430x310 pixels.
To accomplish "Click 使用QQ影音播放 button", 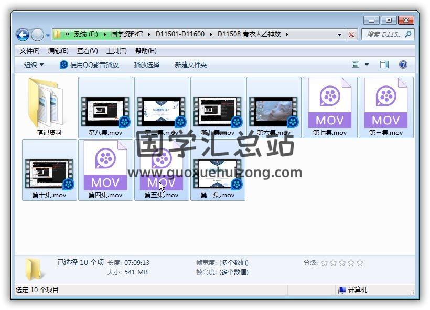I will point(89,65).
